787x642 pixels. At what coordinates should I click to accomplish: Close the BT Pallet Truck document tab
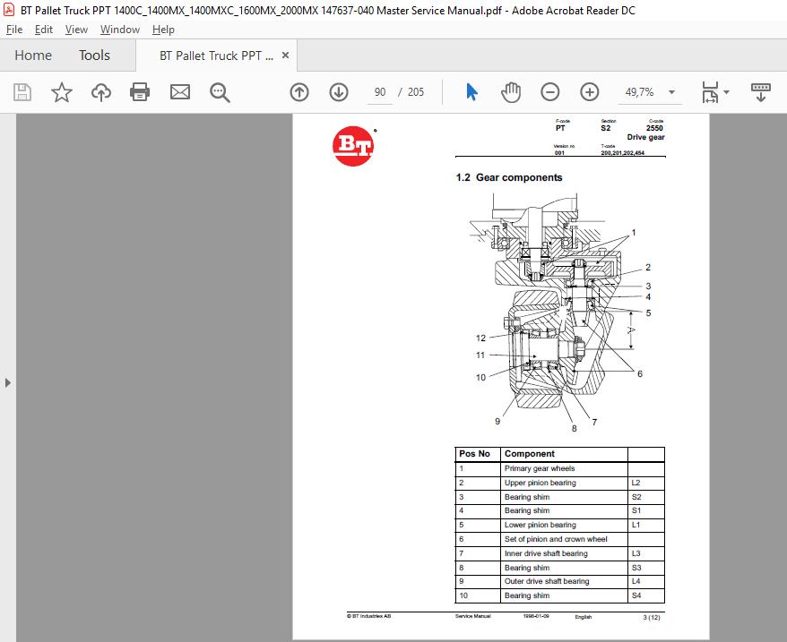click(285, 56)
